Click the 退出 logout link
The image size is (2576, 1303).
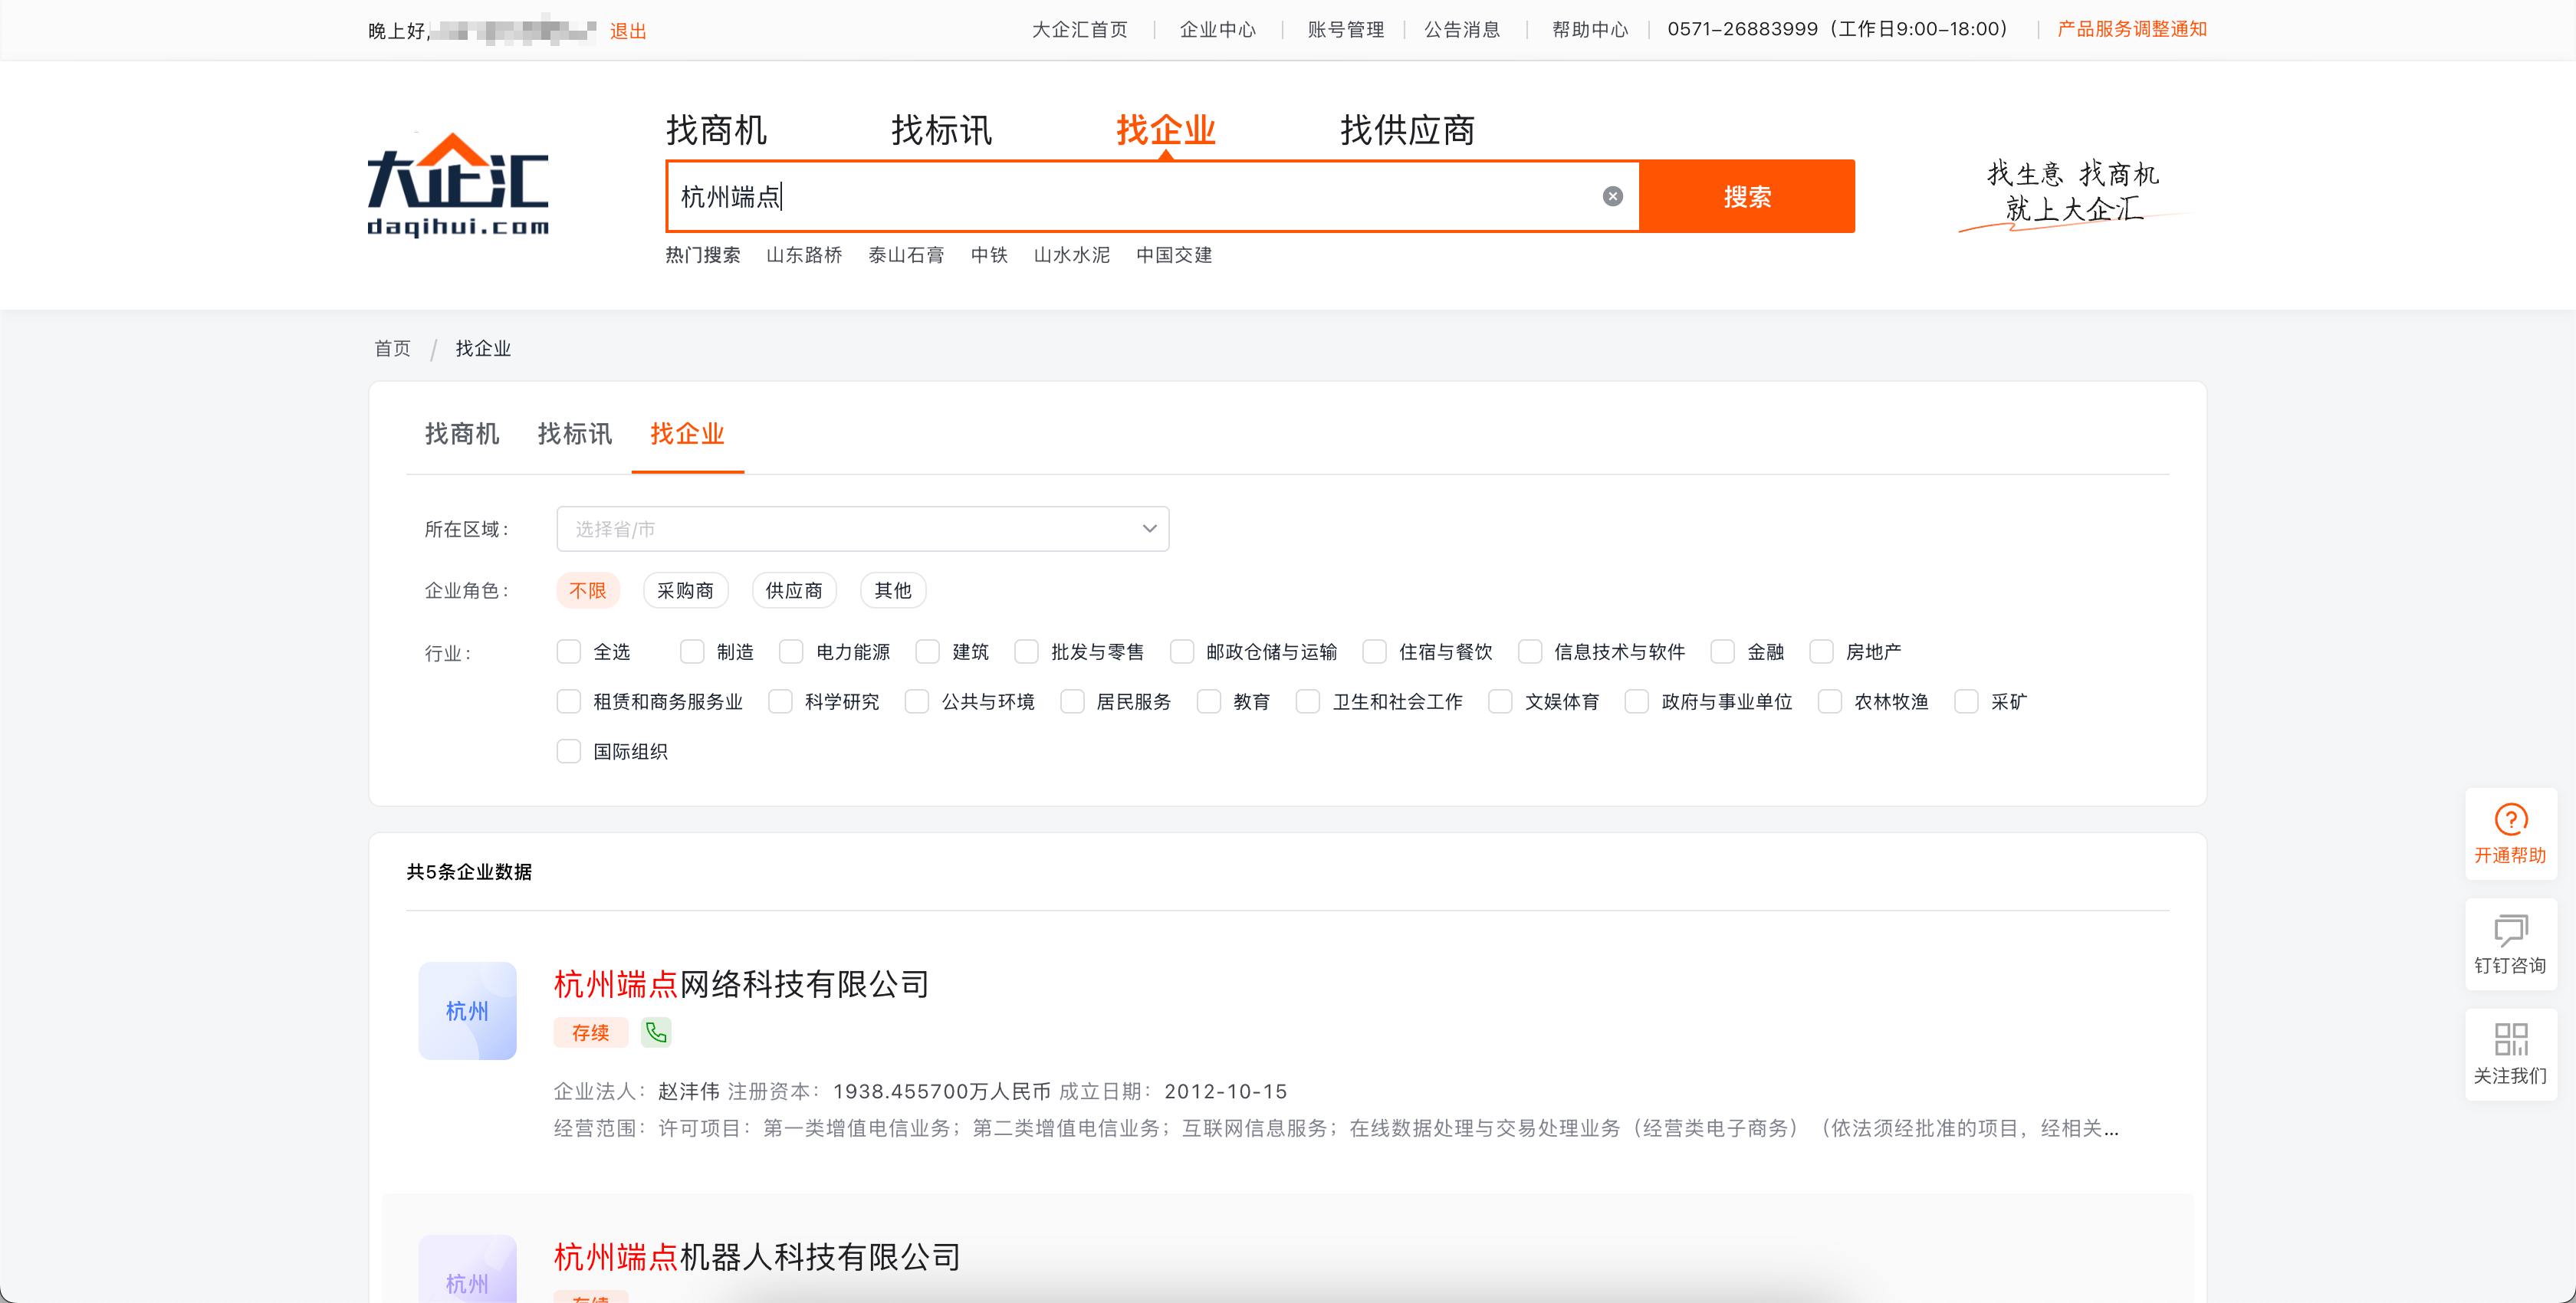(628, 30)
